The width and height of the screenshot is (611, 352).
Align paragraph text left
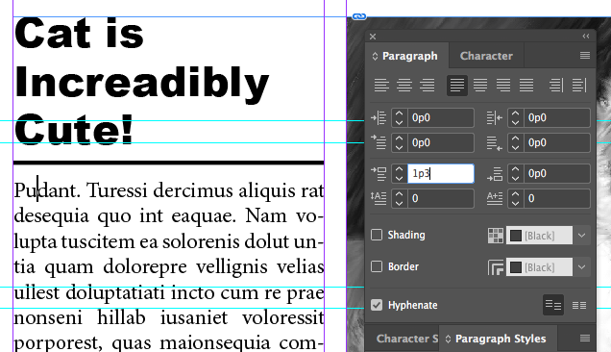[x=381, y=85]
